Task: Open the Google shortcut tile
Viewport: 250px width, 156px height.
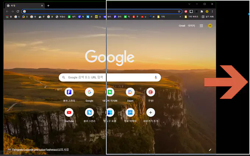Action: pos(89,95)
